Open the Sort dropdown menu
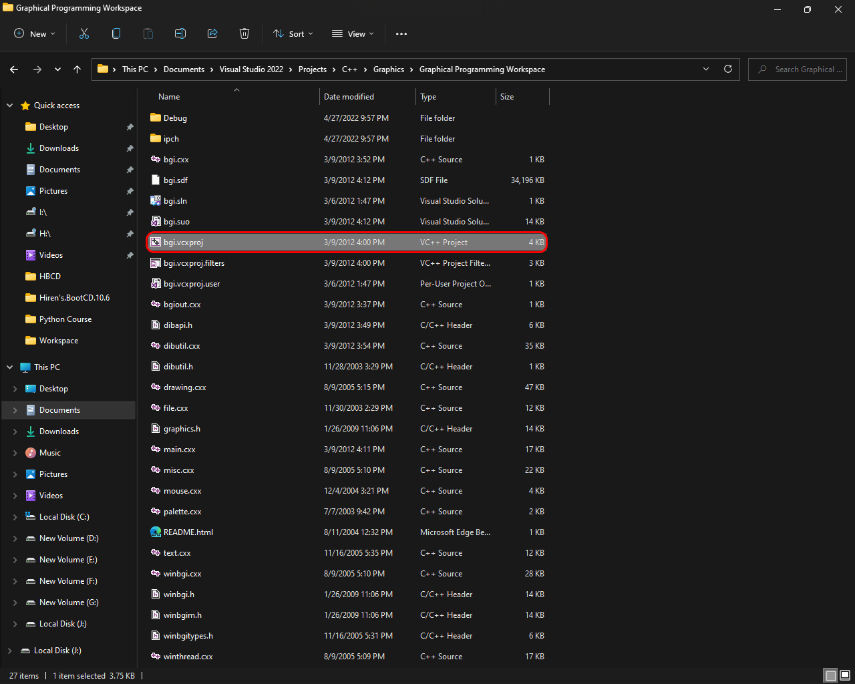 [x=293, y=33]
